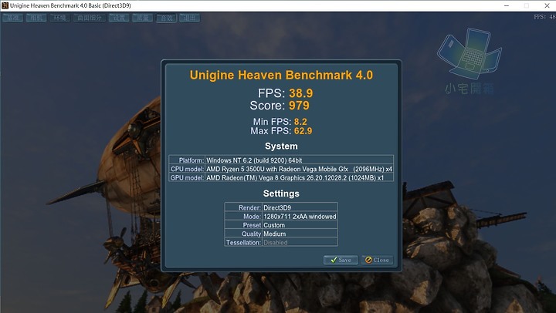Click the System section heading
Viewport: 556px width, 313px height.
(x=281, y=146)
